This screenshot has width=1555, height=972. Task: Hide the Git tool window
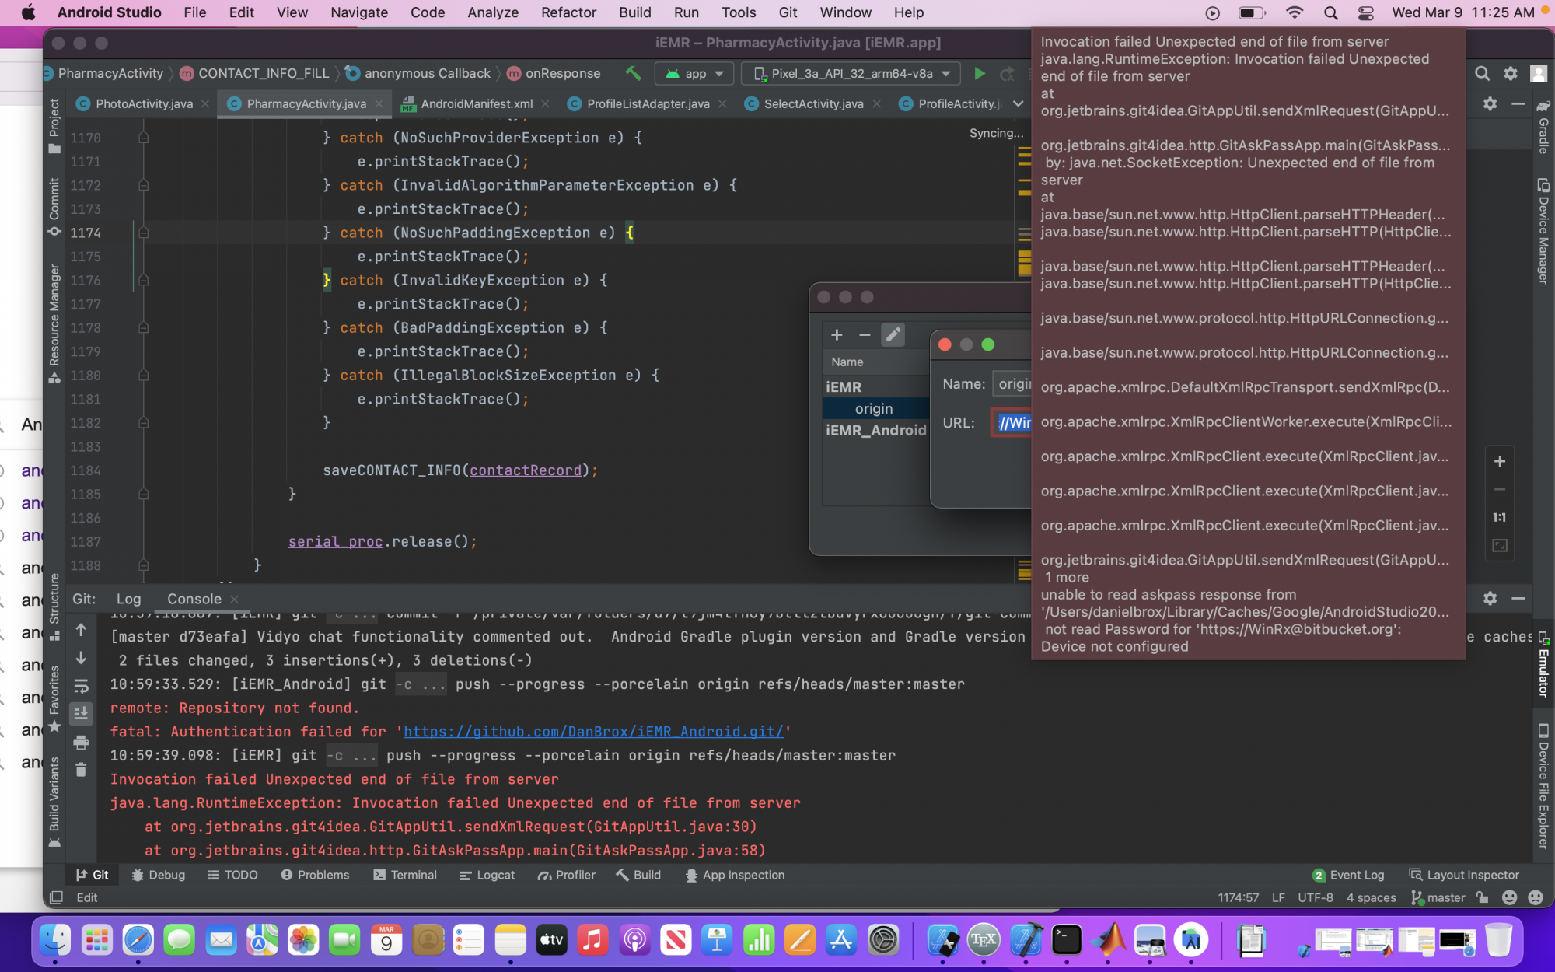click(1518, 598)
